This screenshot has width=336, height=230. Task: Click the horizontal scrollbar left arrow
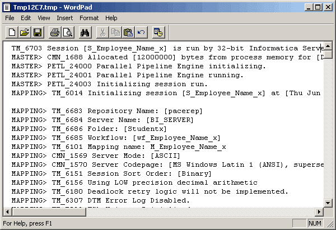tap(7, 212)
